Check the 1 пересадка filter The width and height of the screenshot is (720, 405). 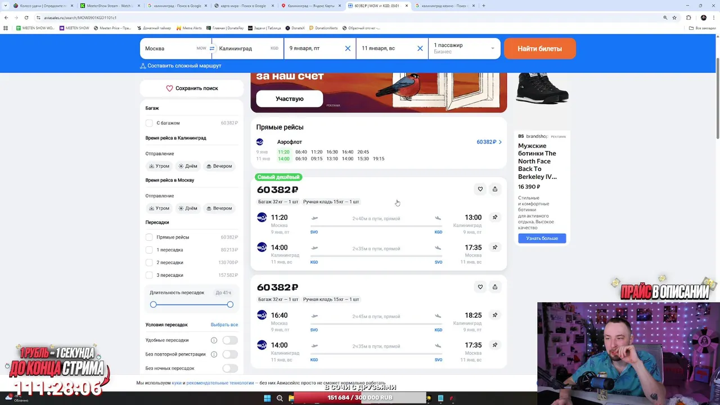pos(149,250)
